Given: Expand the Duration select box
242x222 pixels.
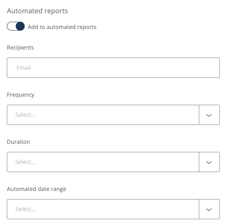Looking at the screenshot, I should coord(103,162).
